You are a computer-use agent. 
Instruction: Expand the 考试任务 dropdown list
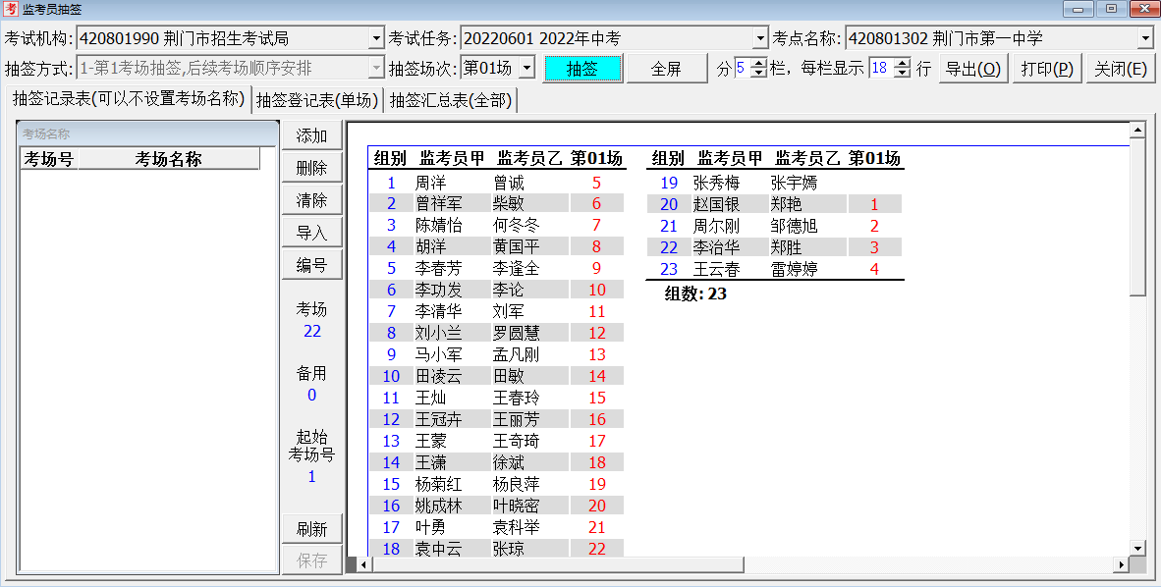(759, 39)
